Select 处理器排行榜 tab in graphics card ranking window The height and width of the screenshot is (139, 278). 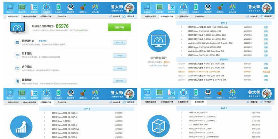click(x=183, y=102)
